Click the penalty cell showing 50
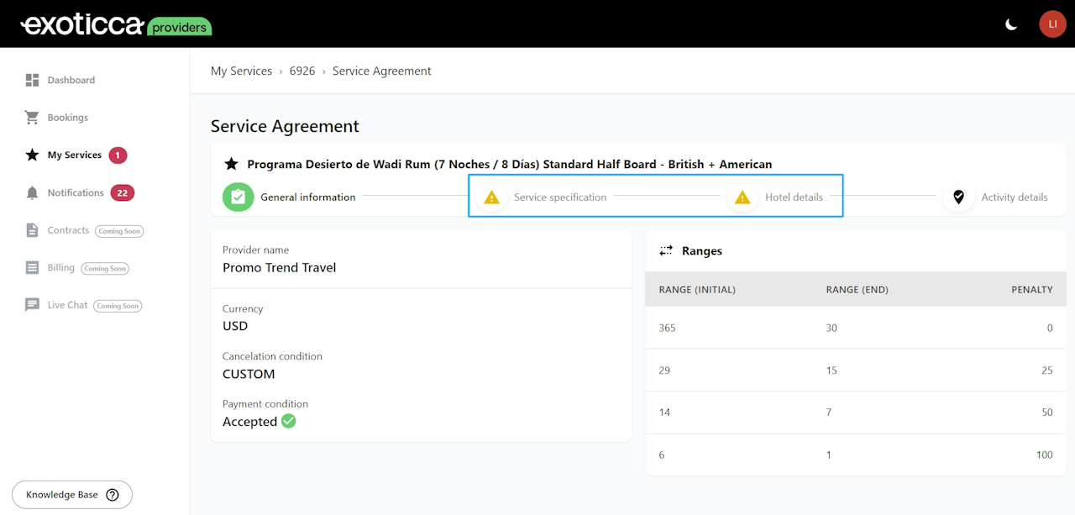This screenshot has width=1075, height=515. tap(1047, 413)
